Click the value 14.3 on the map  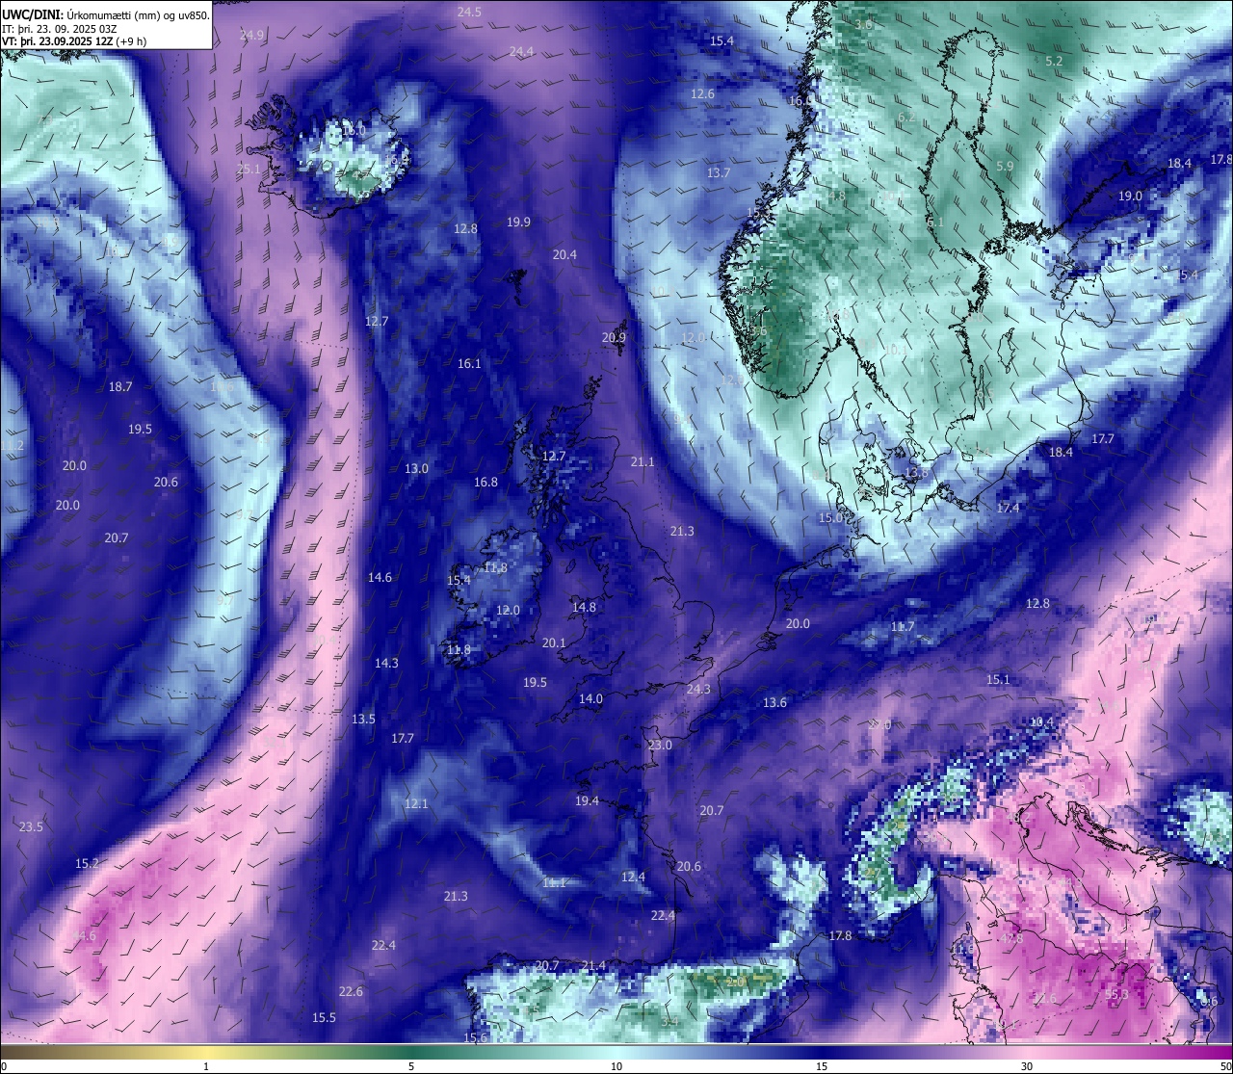386,663
